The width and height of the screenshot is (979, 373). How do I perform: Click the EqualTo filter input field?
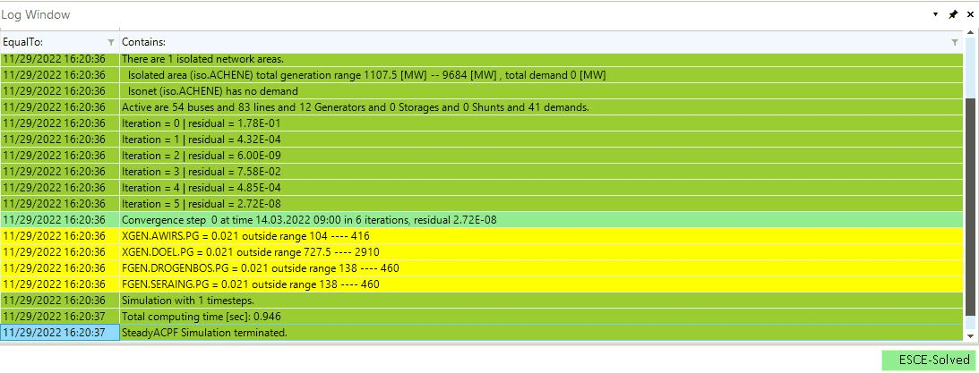(x=54, y=42)
